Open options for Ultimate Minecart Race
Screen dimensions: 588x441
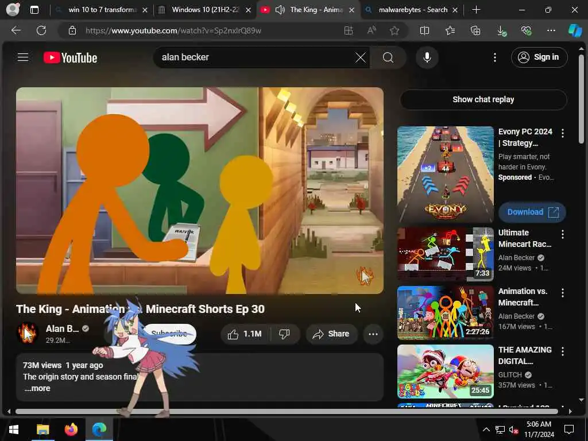[563, 234]
